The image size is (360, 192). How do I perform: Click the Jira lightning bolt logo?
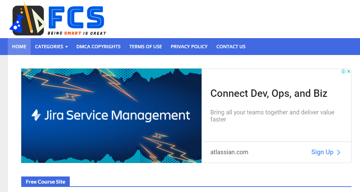point(36,115)
